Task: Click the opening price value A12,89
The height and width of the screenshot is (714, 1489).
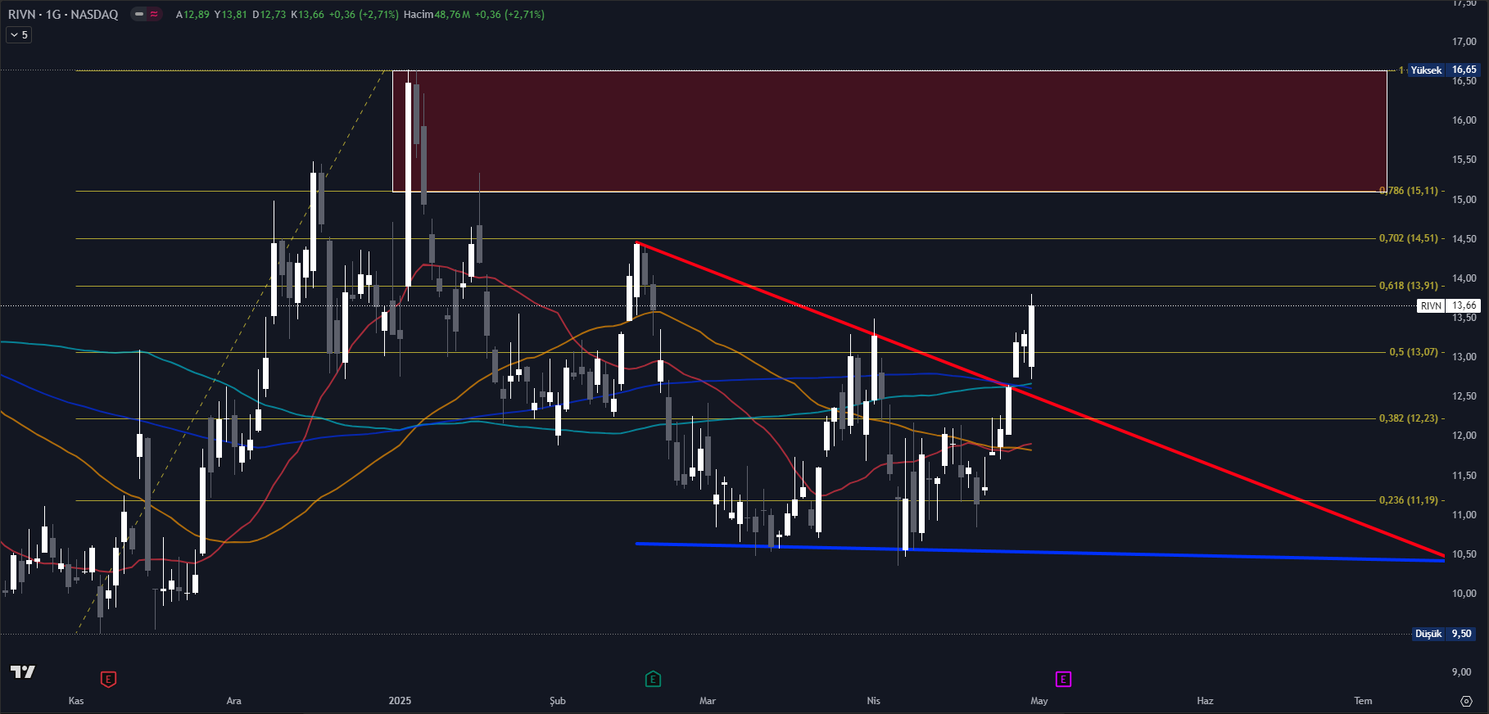Action: point(192,14)
